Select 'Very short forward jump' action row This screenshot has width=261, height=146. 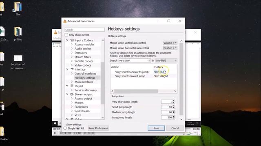(x=130, y=76)
